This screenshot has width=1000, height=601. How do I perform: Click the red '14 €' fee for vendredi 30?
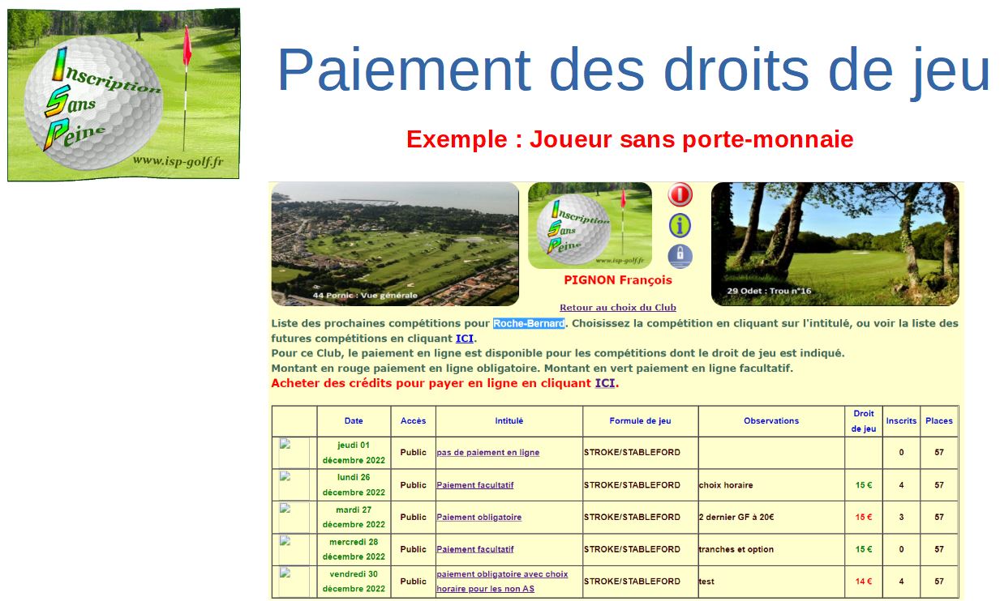tap(864, 582)
